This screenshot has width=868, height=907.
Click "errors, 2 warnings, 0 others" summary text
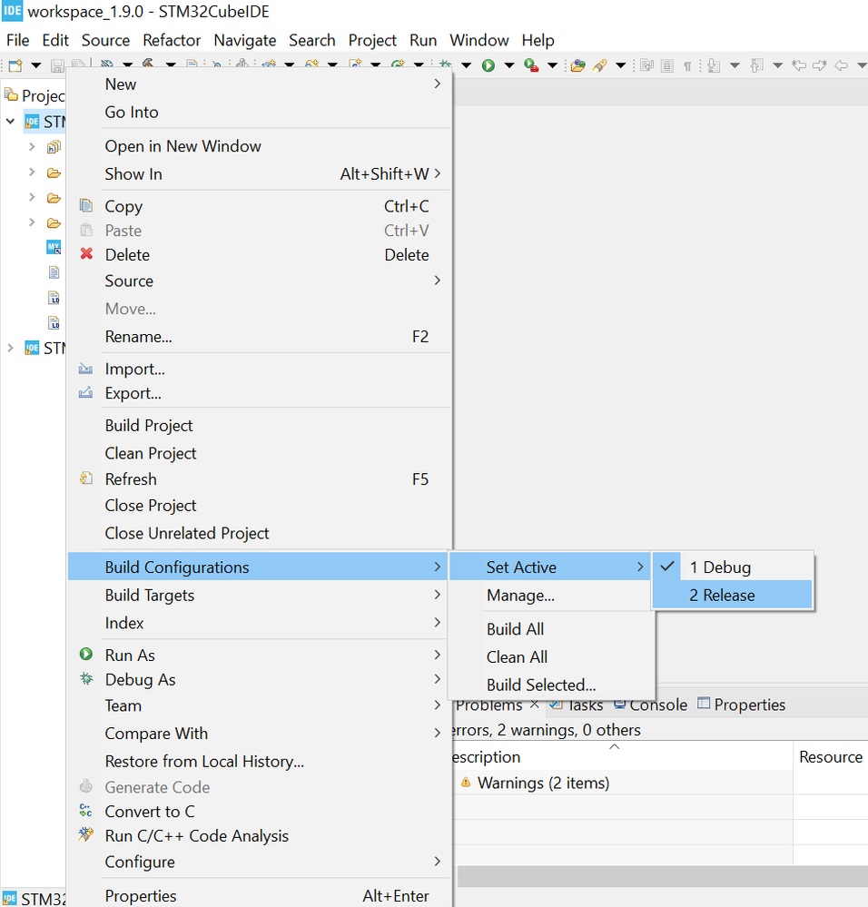pyautogui.click(x=547, y=729)
